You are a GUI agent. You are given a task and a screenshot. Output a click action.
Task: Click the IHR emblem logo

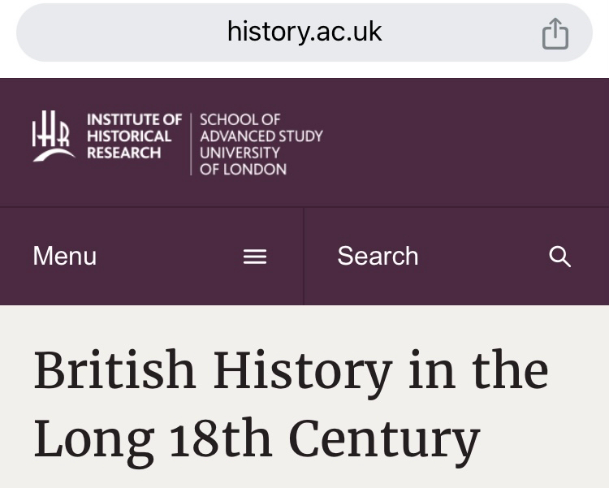53,136
